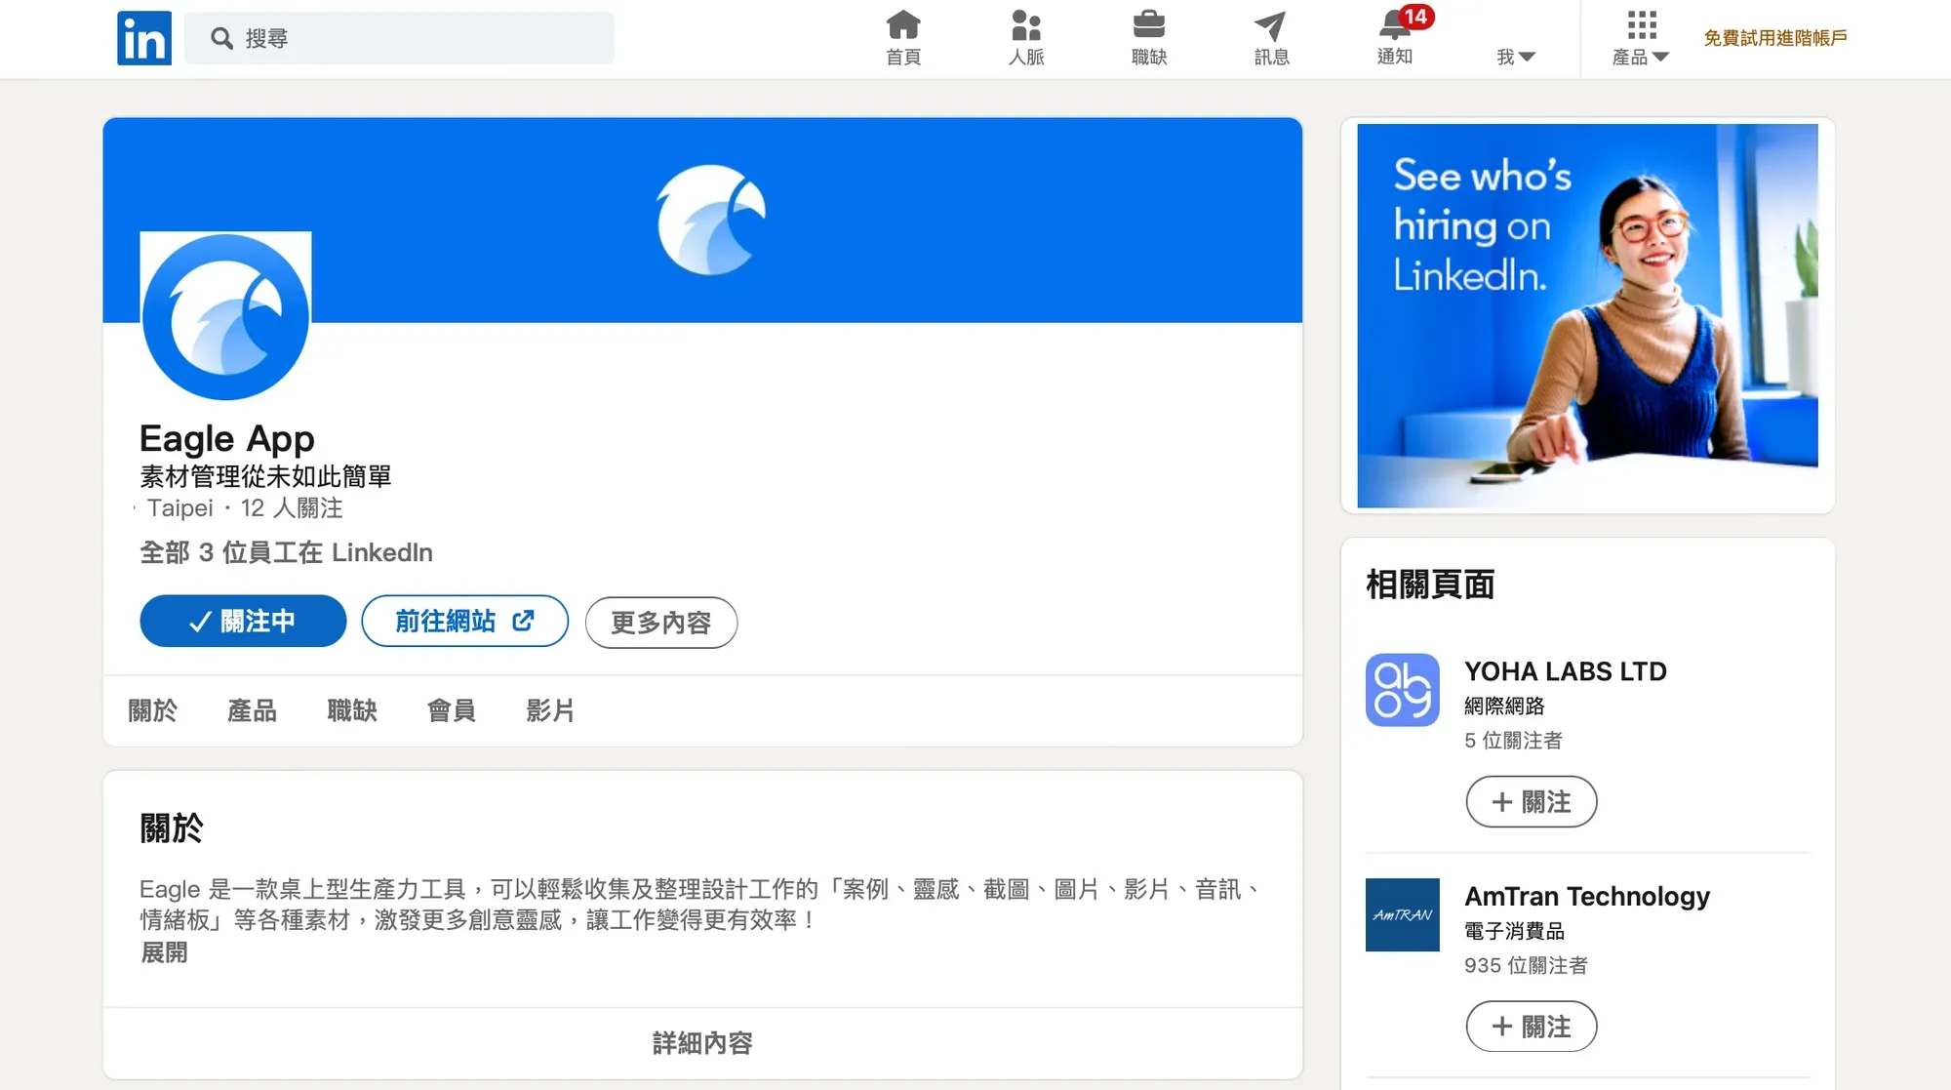Follow AmTran Technology with 關注 button
Image resolution: width=1951 pixels, height=1090 pixels.
coord(1531,1027)
